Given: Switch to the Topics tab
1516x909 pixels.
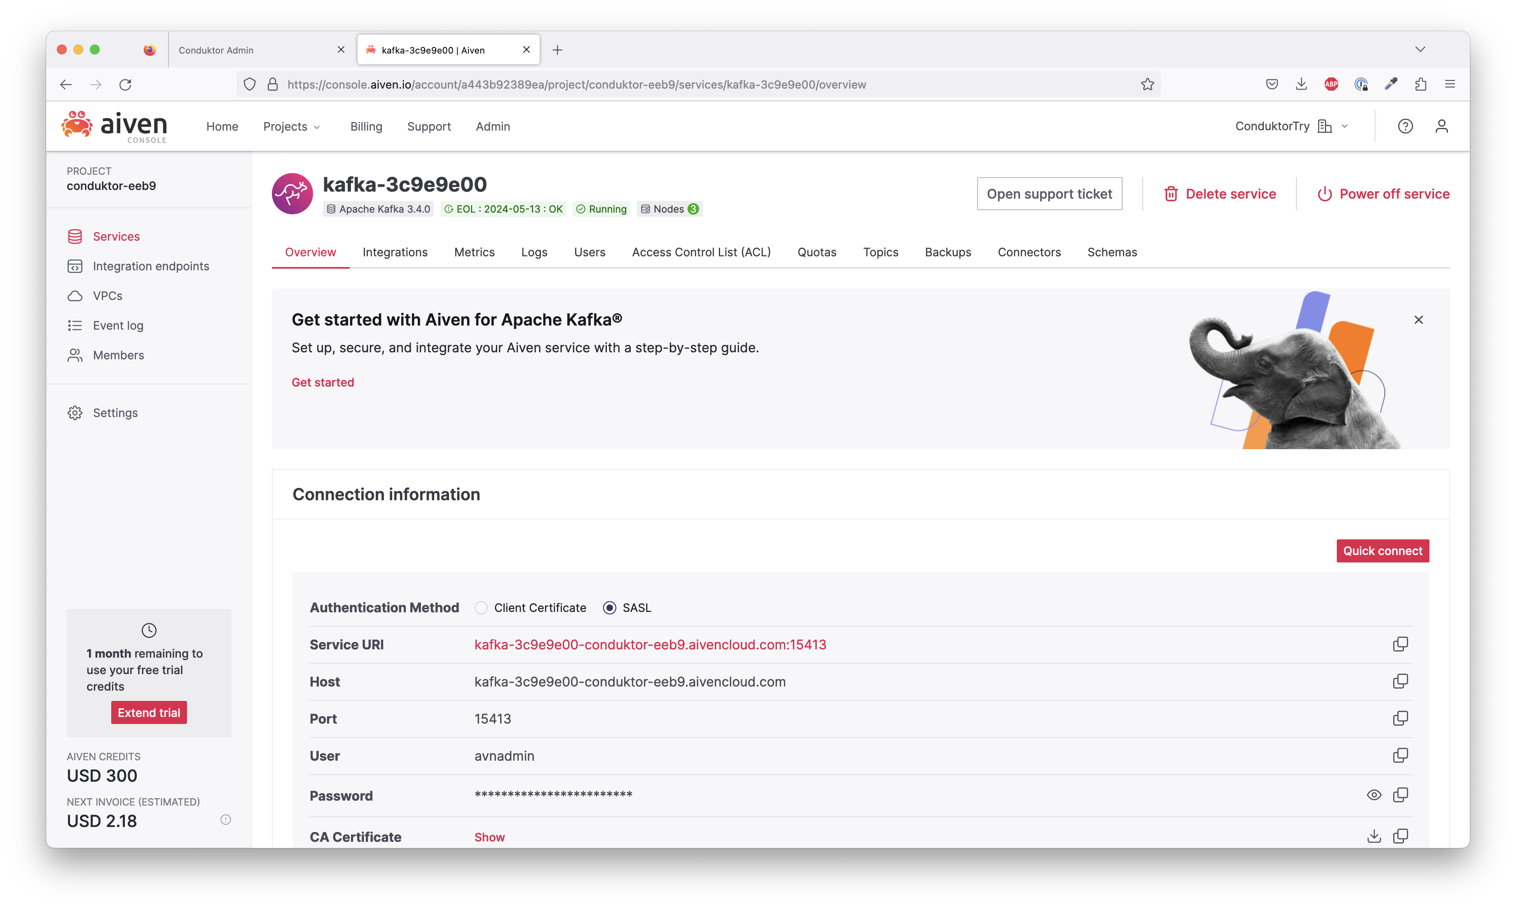Looking at the screenshot, I should 880,252.
